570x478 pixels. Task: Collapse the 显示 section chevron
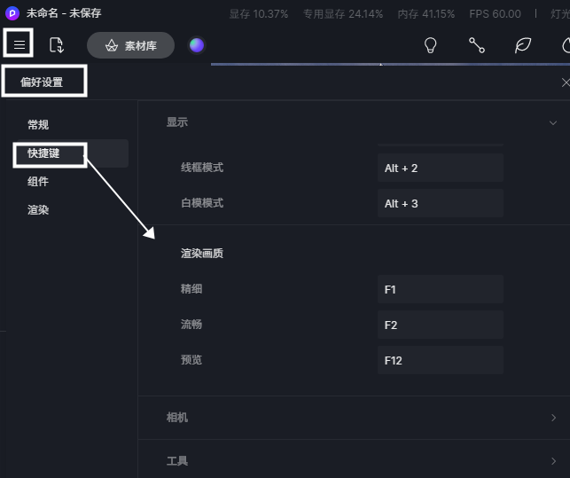pyautogui.click(x=553, y=122)
